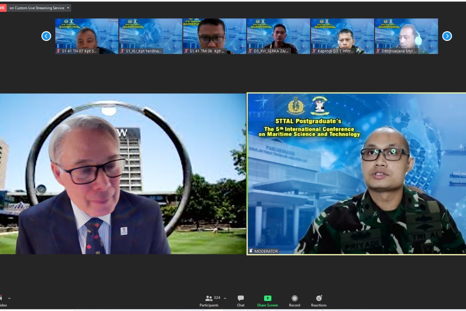The height and width of the screenshot is (311, 466).
Task: Expand the Custom Live Streaming Service dropdown
Action: pyautogui.click(x=68, y=8)
